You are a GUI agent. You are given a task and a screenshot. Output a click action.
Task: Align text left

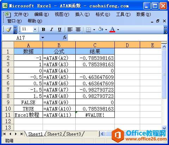(x=70, y=30)
